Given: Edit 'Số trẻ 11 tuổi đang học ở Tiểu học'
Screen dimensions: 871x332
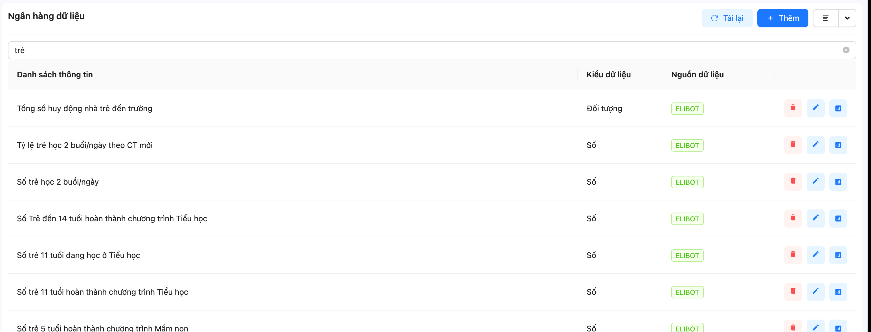Looking at the screenshot, I should click(815, 255).
